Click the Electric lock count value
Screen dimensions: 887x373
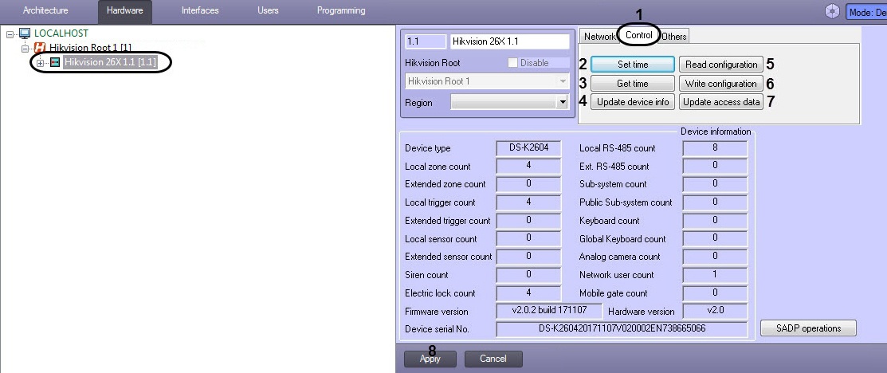point(528,293)
